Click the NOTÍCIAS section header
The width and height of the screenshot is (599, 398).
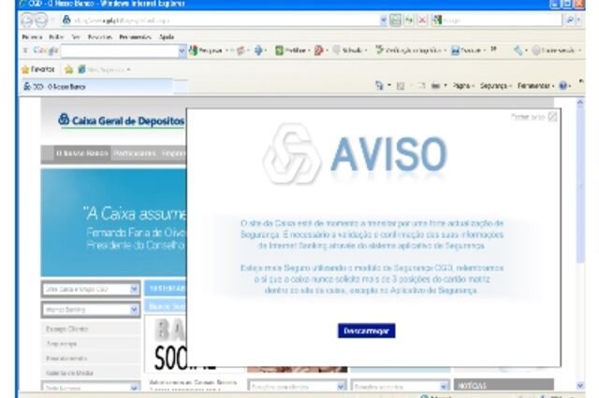pyautogui.click(x=504, y=386)
